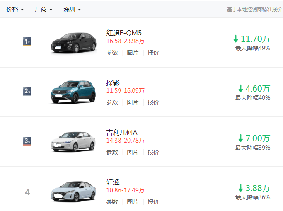Screen dimensions: 283x211
Task: Open the 吉利几何A model title link
Action: [122, 133]
